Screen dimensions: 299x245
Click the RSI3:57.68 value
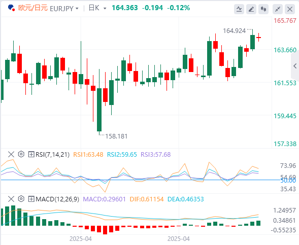[156, 155]
